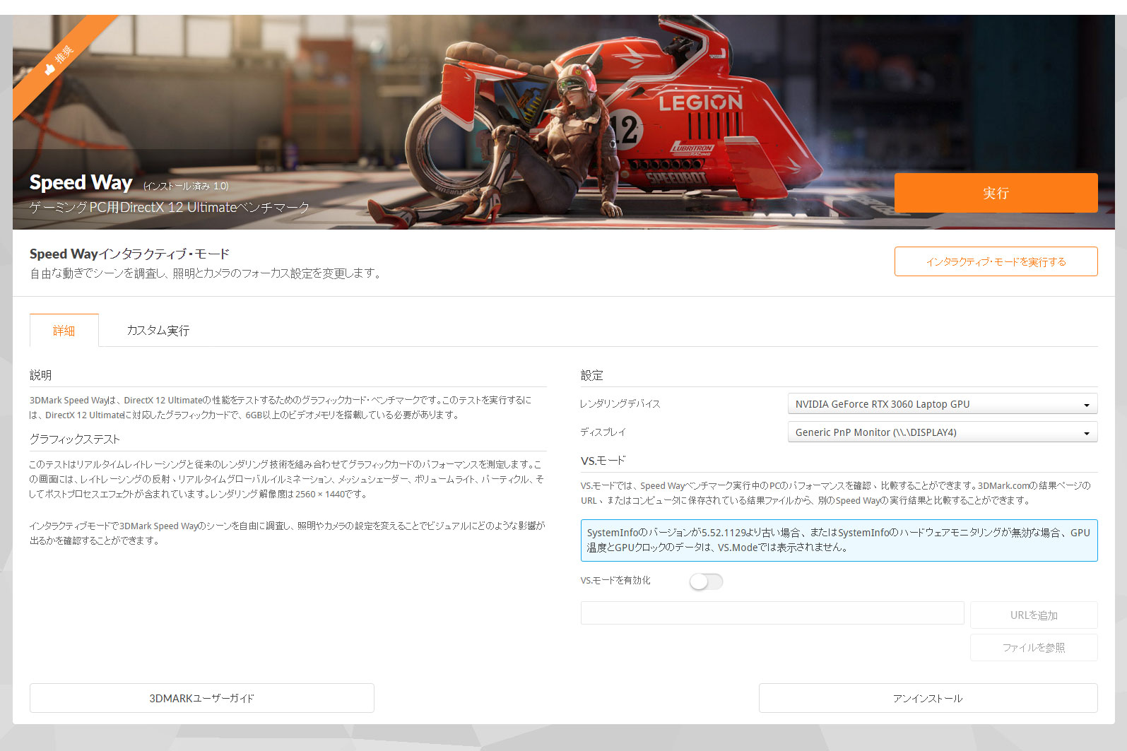Click the 説明 section heading
This screenshot has width=1127, height=751.
(41, 375)
